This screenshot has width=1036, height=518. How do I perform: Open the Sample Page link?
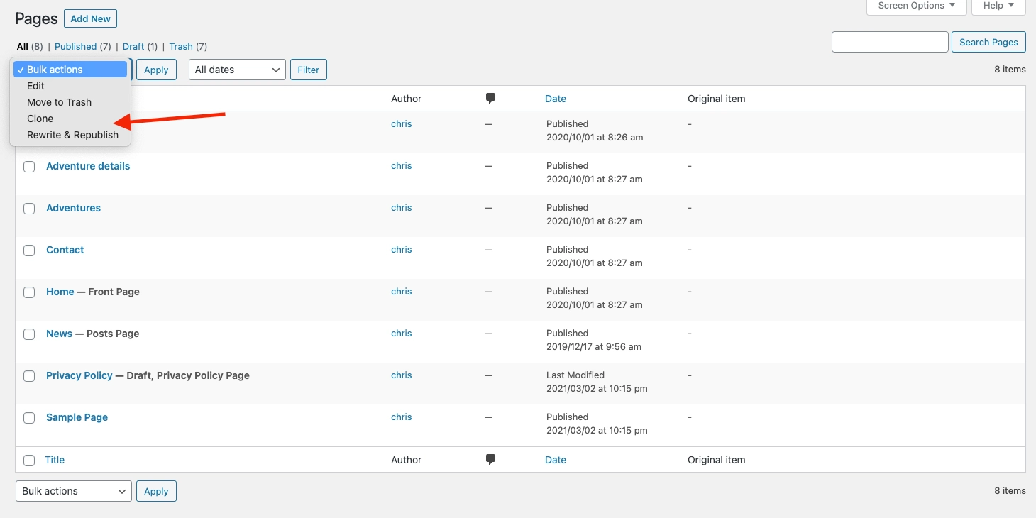pyautogui.click(x=77, y=417)
